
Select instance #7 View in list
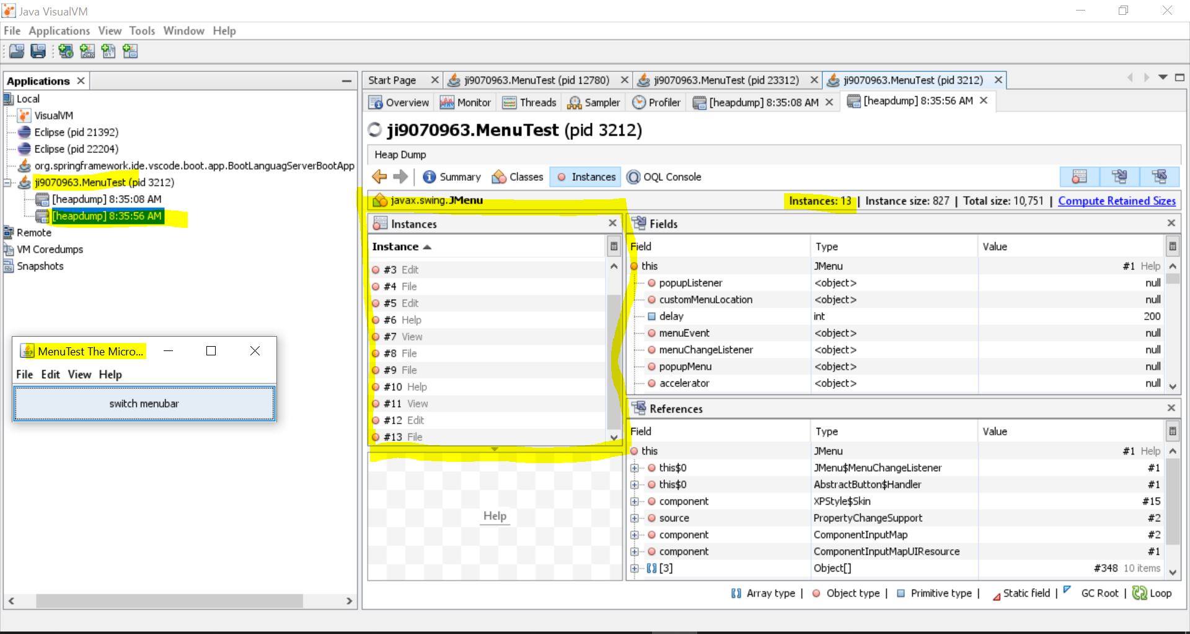(x=403, y=337)
